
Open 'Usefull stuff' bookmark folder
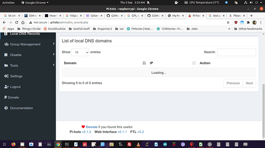pos(79,29)
